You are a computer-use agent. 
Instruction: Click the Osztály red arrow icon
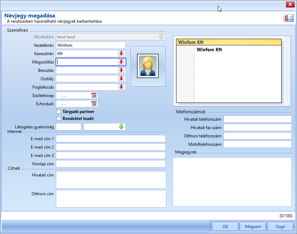tap(121, 78)
